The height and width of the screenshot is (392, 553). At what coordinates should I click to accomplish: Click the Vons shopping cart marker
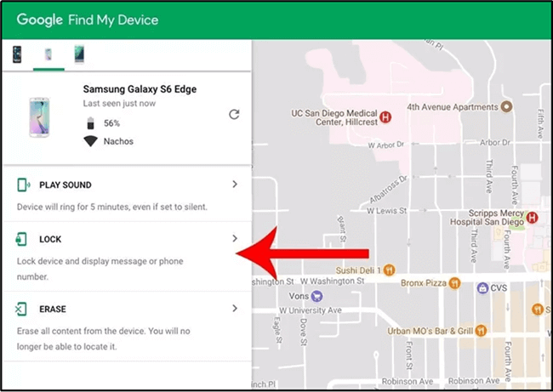(x=316, y=296)
